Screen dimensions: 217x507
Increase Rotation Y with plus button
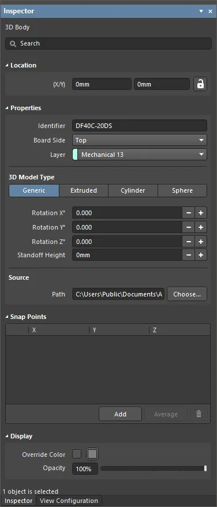(201, 227)
